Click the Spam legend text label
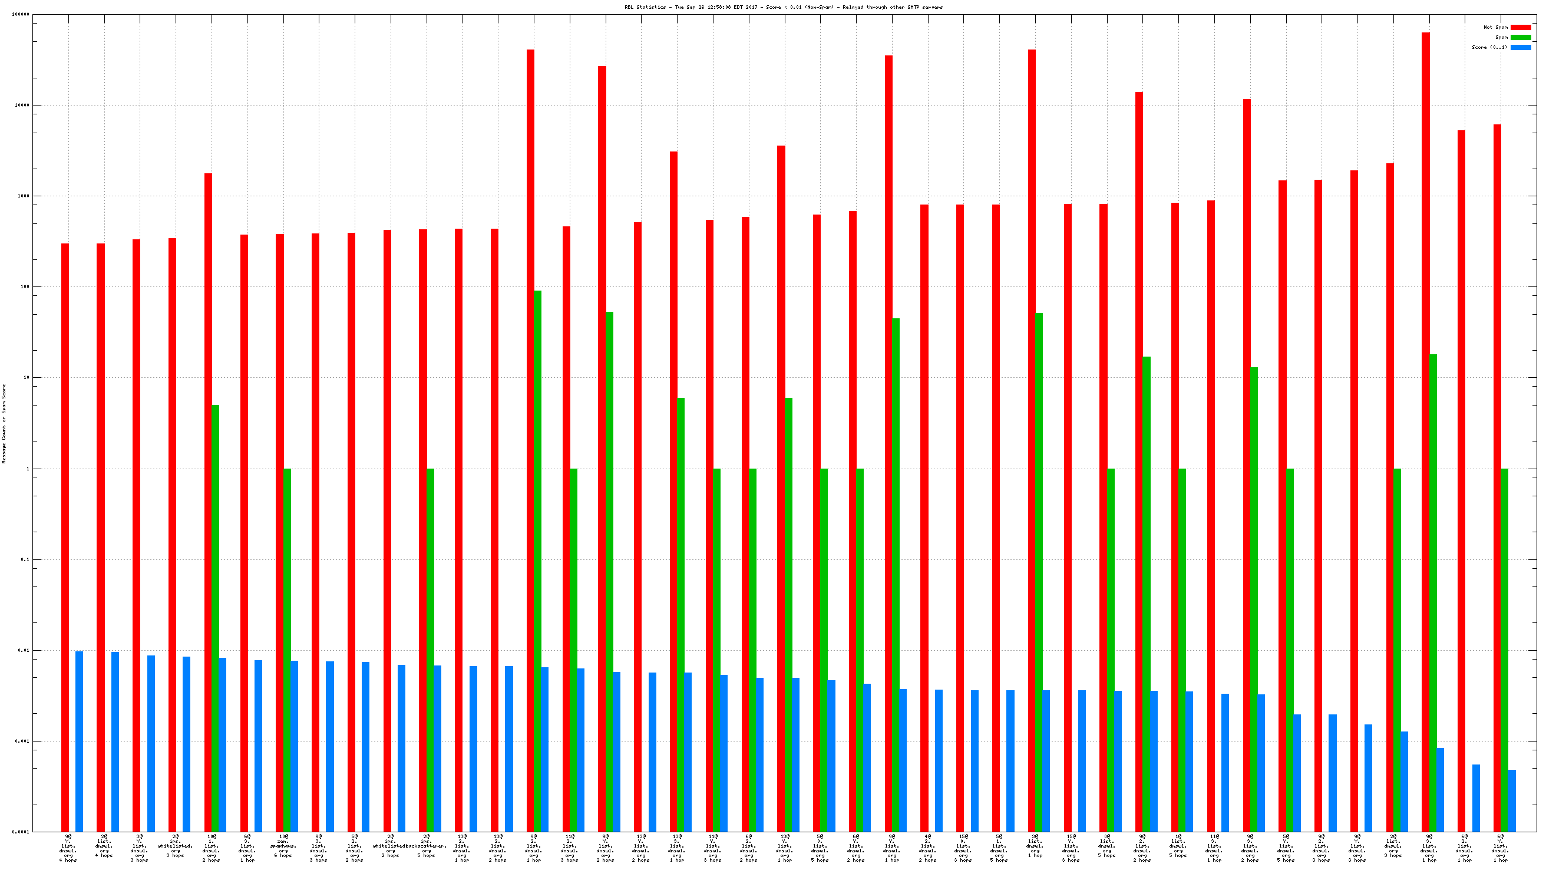 pyautogui.click(x=1501, y=37)
